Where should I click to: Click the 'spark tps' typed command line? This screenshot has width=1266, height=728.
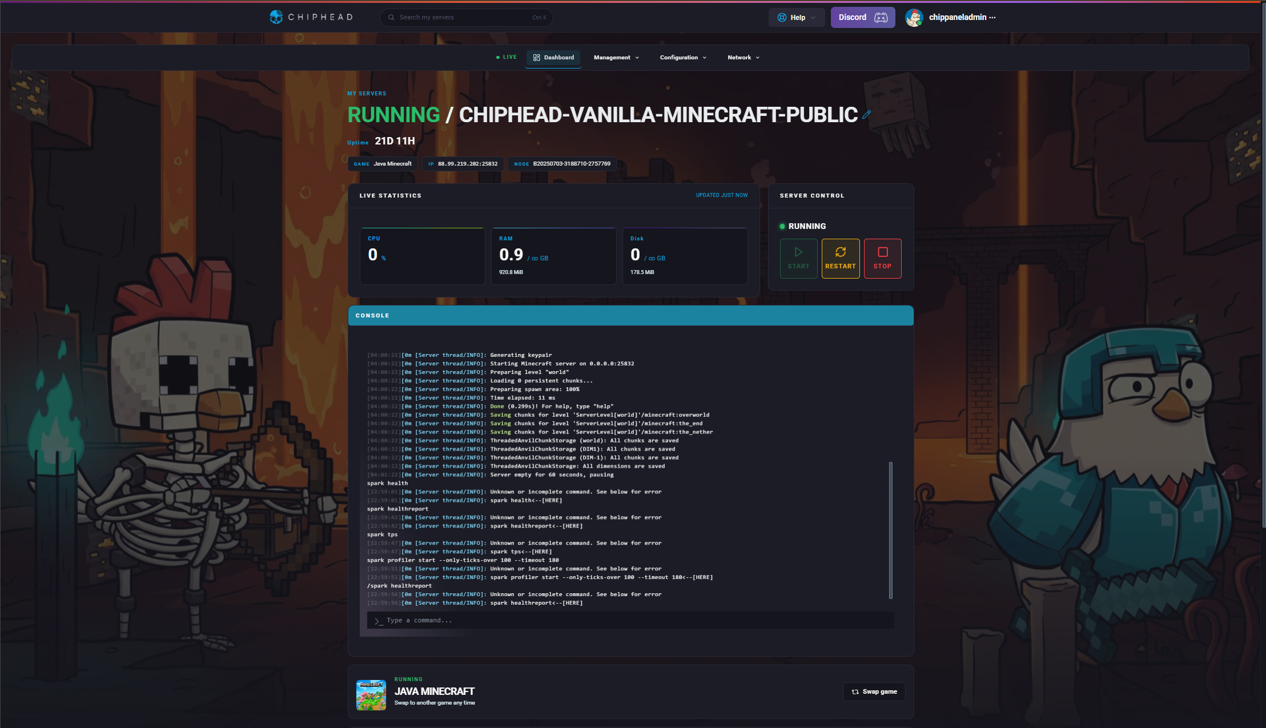(x=382, y=535)
